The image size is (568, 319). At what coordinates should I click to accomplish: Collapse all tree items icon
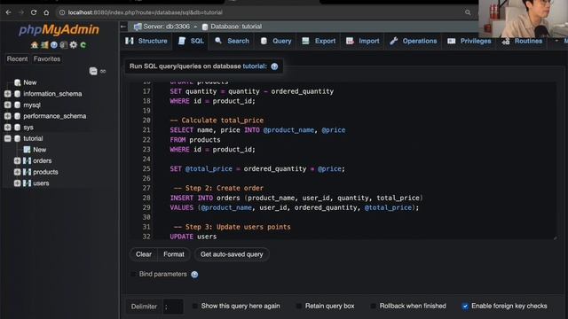[93, 71]
